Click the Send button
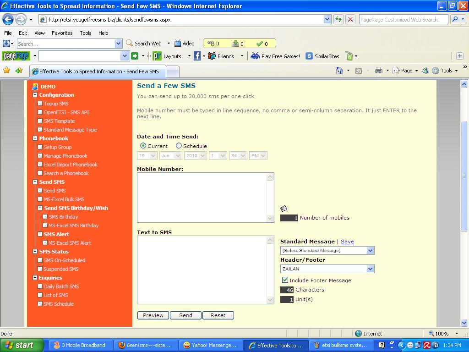Screen dimensions: 469x352 point(186,315)
